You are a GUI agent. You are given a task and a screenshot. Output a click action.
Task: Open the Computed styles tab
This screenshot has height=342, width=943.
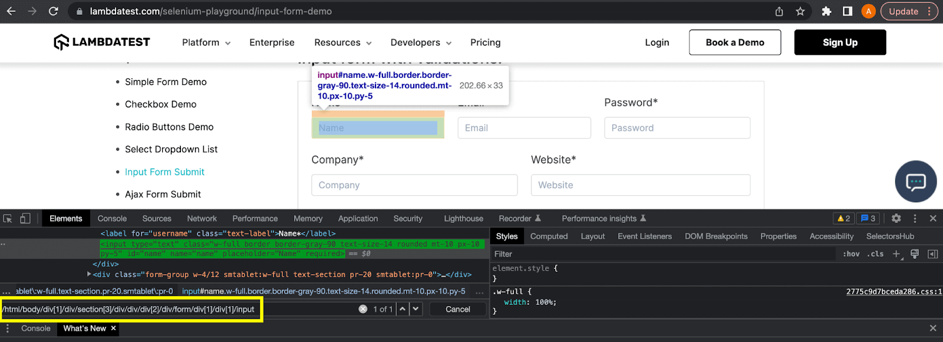pyautogui.click(x=549, y=236)
